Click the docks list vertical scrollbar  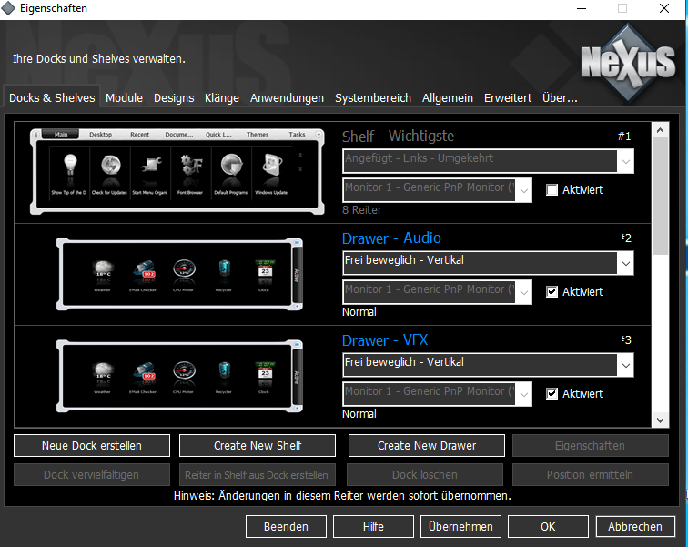pyautogui.click(x=661, y=273)
